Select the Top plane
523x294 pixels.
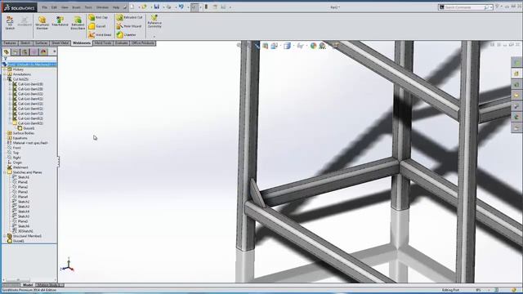[13, 153]
